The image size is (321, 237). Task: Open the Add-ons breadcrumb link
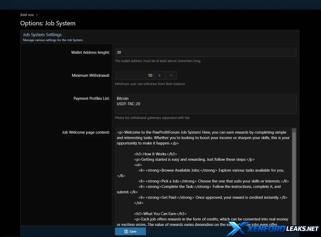tap(27, 15)
